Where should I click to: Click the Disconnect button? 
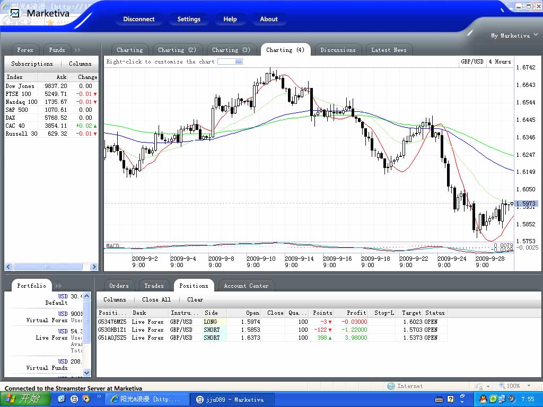click(139, 19)
